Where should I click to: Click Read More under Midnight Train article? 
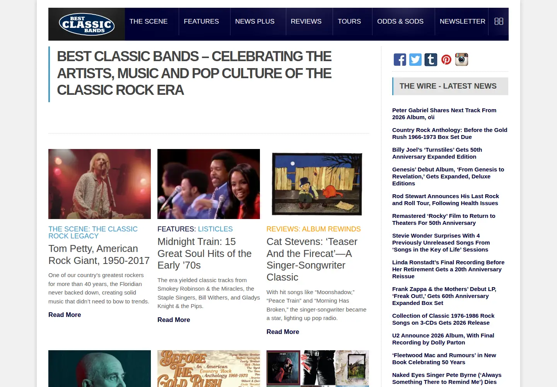tap(174, 320)
